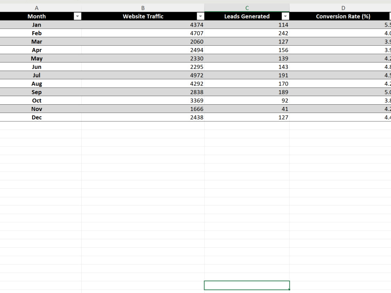Open the Website Traffic filter dropdown
This screenshot has height=293, width=391.
[200, 16]
